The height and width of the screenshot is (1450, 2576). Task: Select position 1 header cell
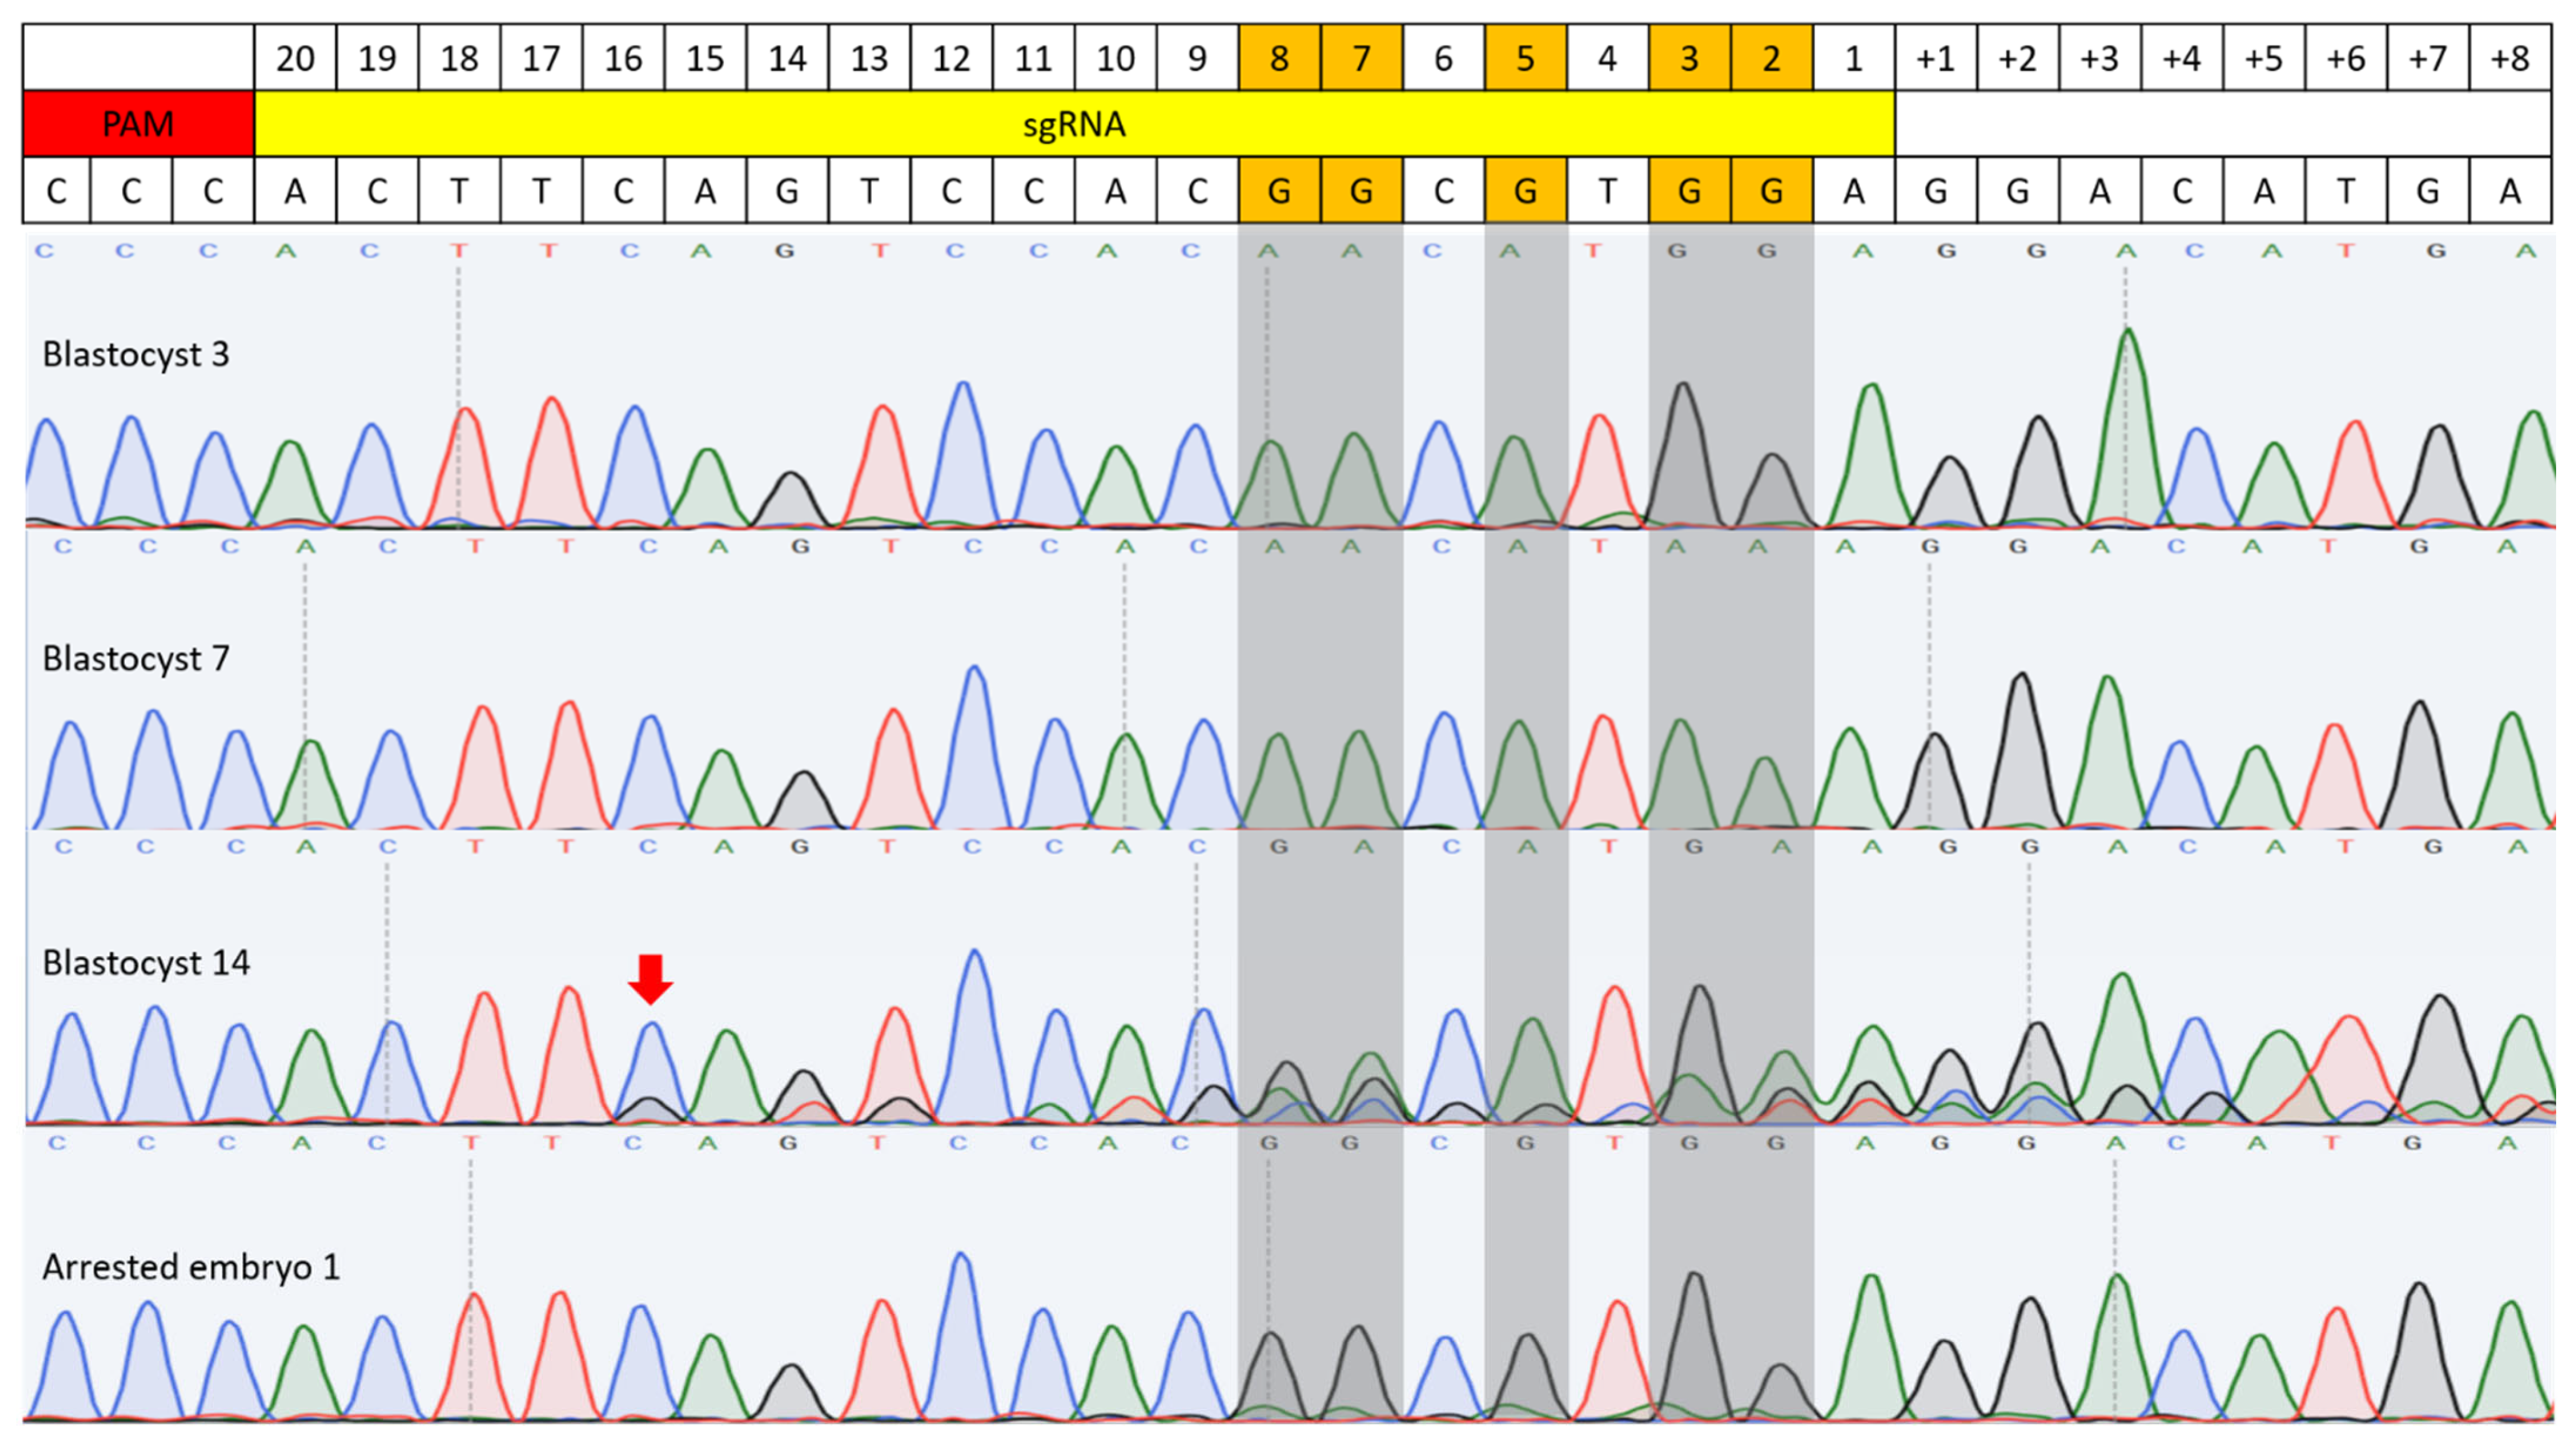point(1853,58)
